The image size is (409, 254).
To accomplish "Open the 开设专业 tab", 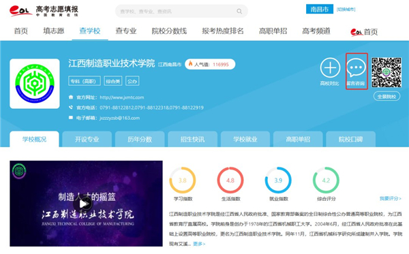I will pyautogui.click(x=87, y=139).
